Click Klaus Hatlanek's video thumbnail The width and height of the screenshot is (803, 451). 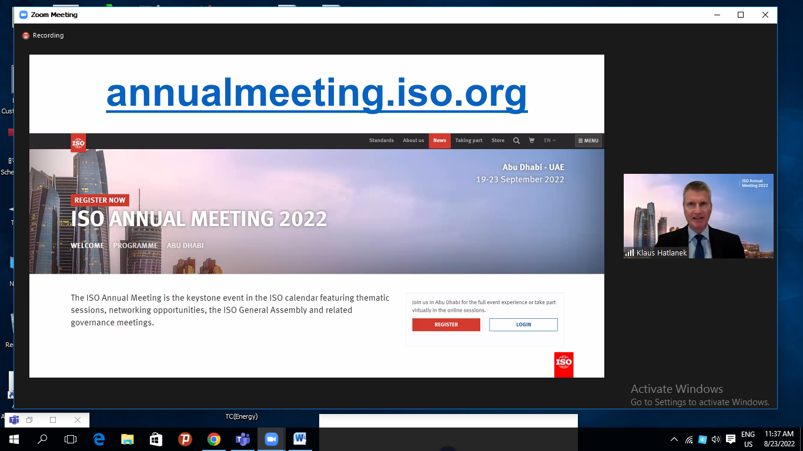tap(698, 216)
